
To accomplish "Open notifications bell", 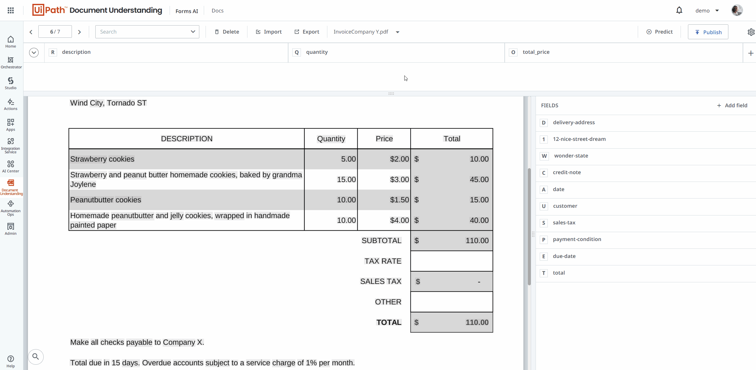I will [679, 10].
